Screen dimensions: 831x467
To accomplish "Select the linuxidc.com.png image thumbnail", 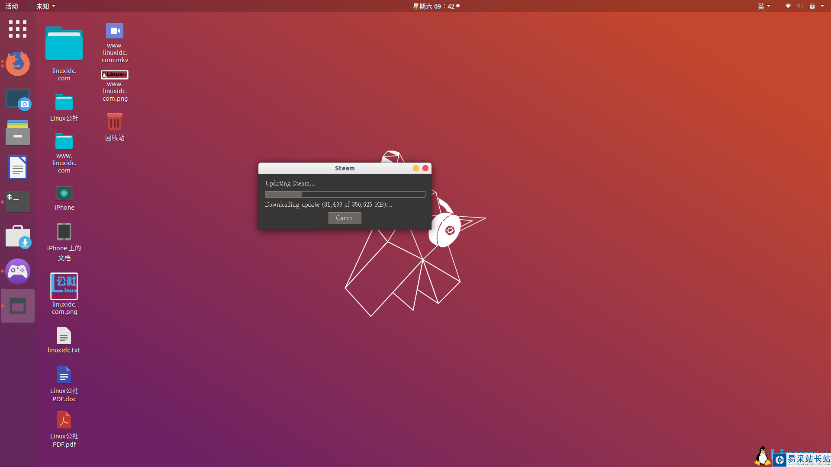I will 64,286.
